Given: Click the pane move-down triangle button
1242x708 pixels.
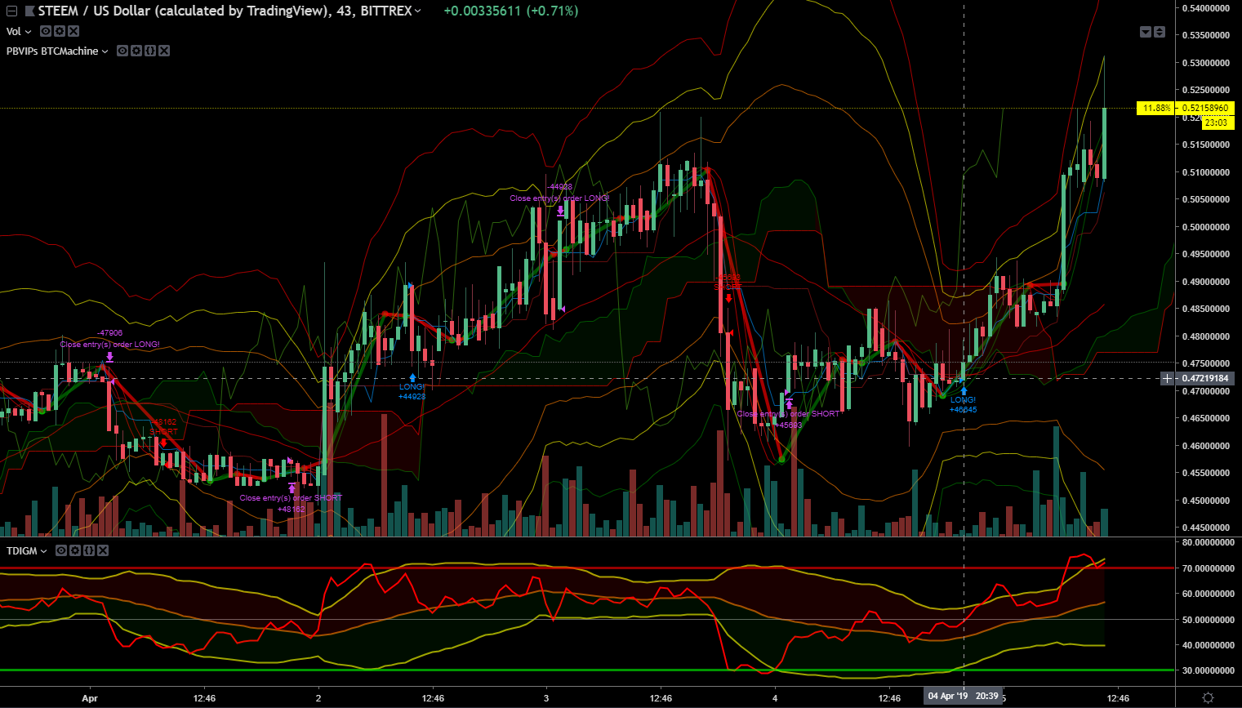Looking at the screenshot, I should [x=1146, y=32].
